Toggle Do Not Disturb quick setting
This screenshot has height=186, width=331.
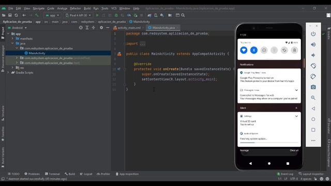point(264,50)
